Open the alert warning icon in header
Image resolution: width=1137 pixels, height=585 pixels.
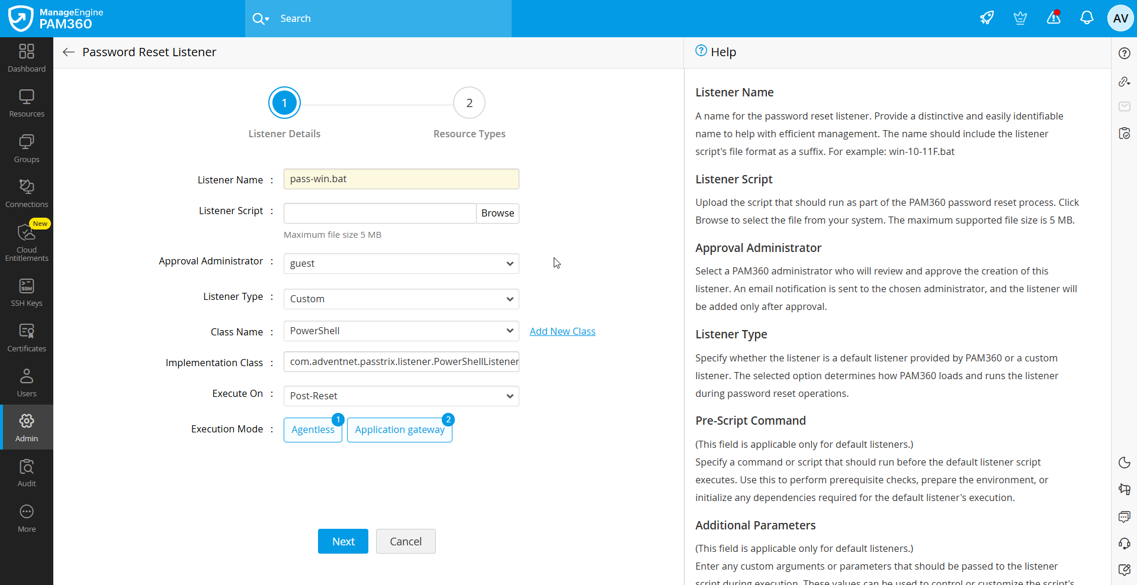[1054, 18]
